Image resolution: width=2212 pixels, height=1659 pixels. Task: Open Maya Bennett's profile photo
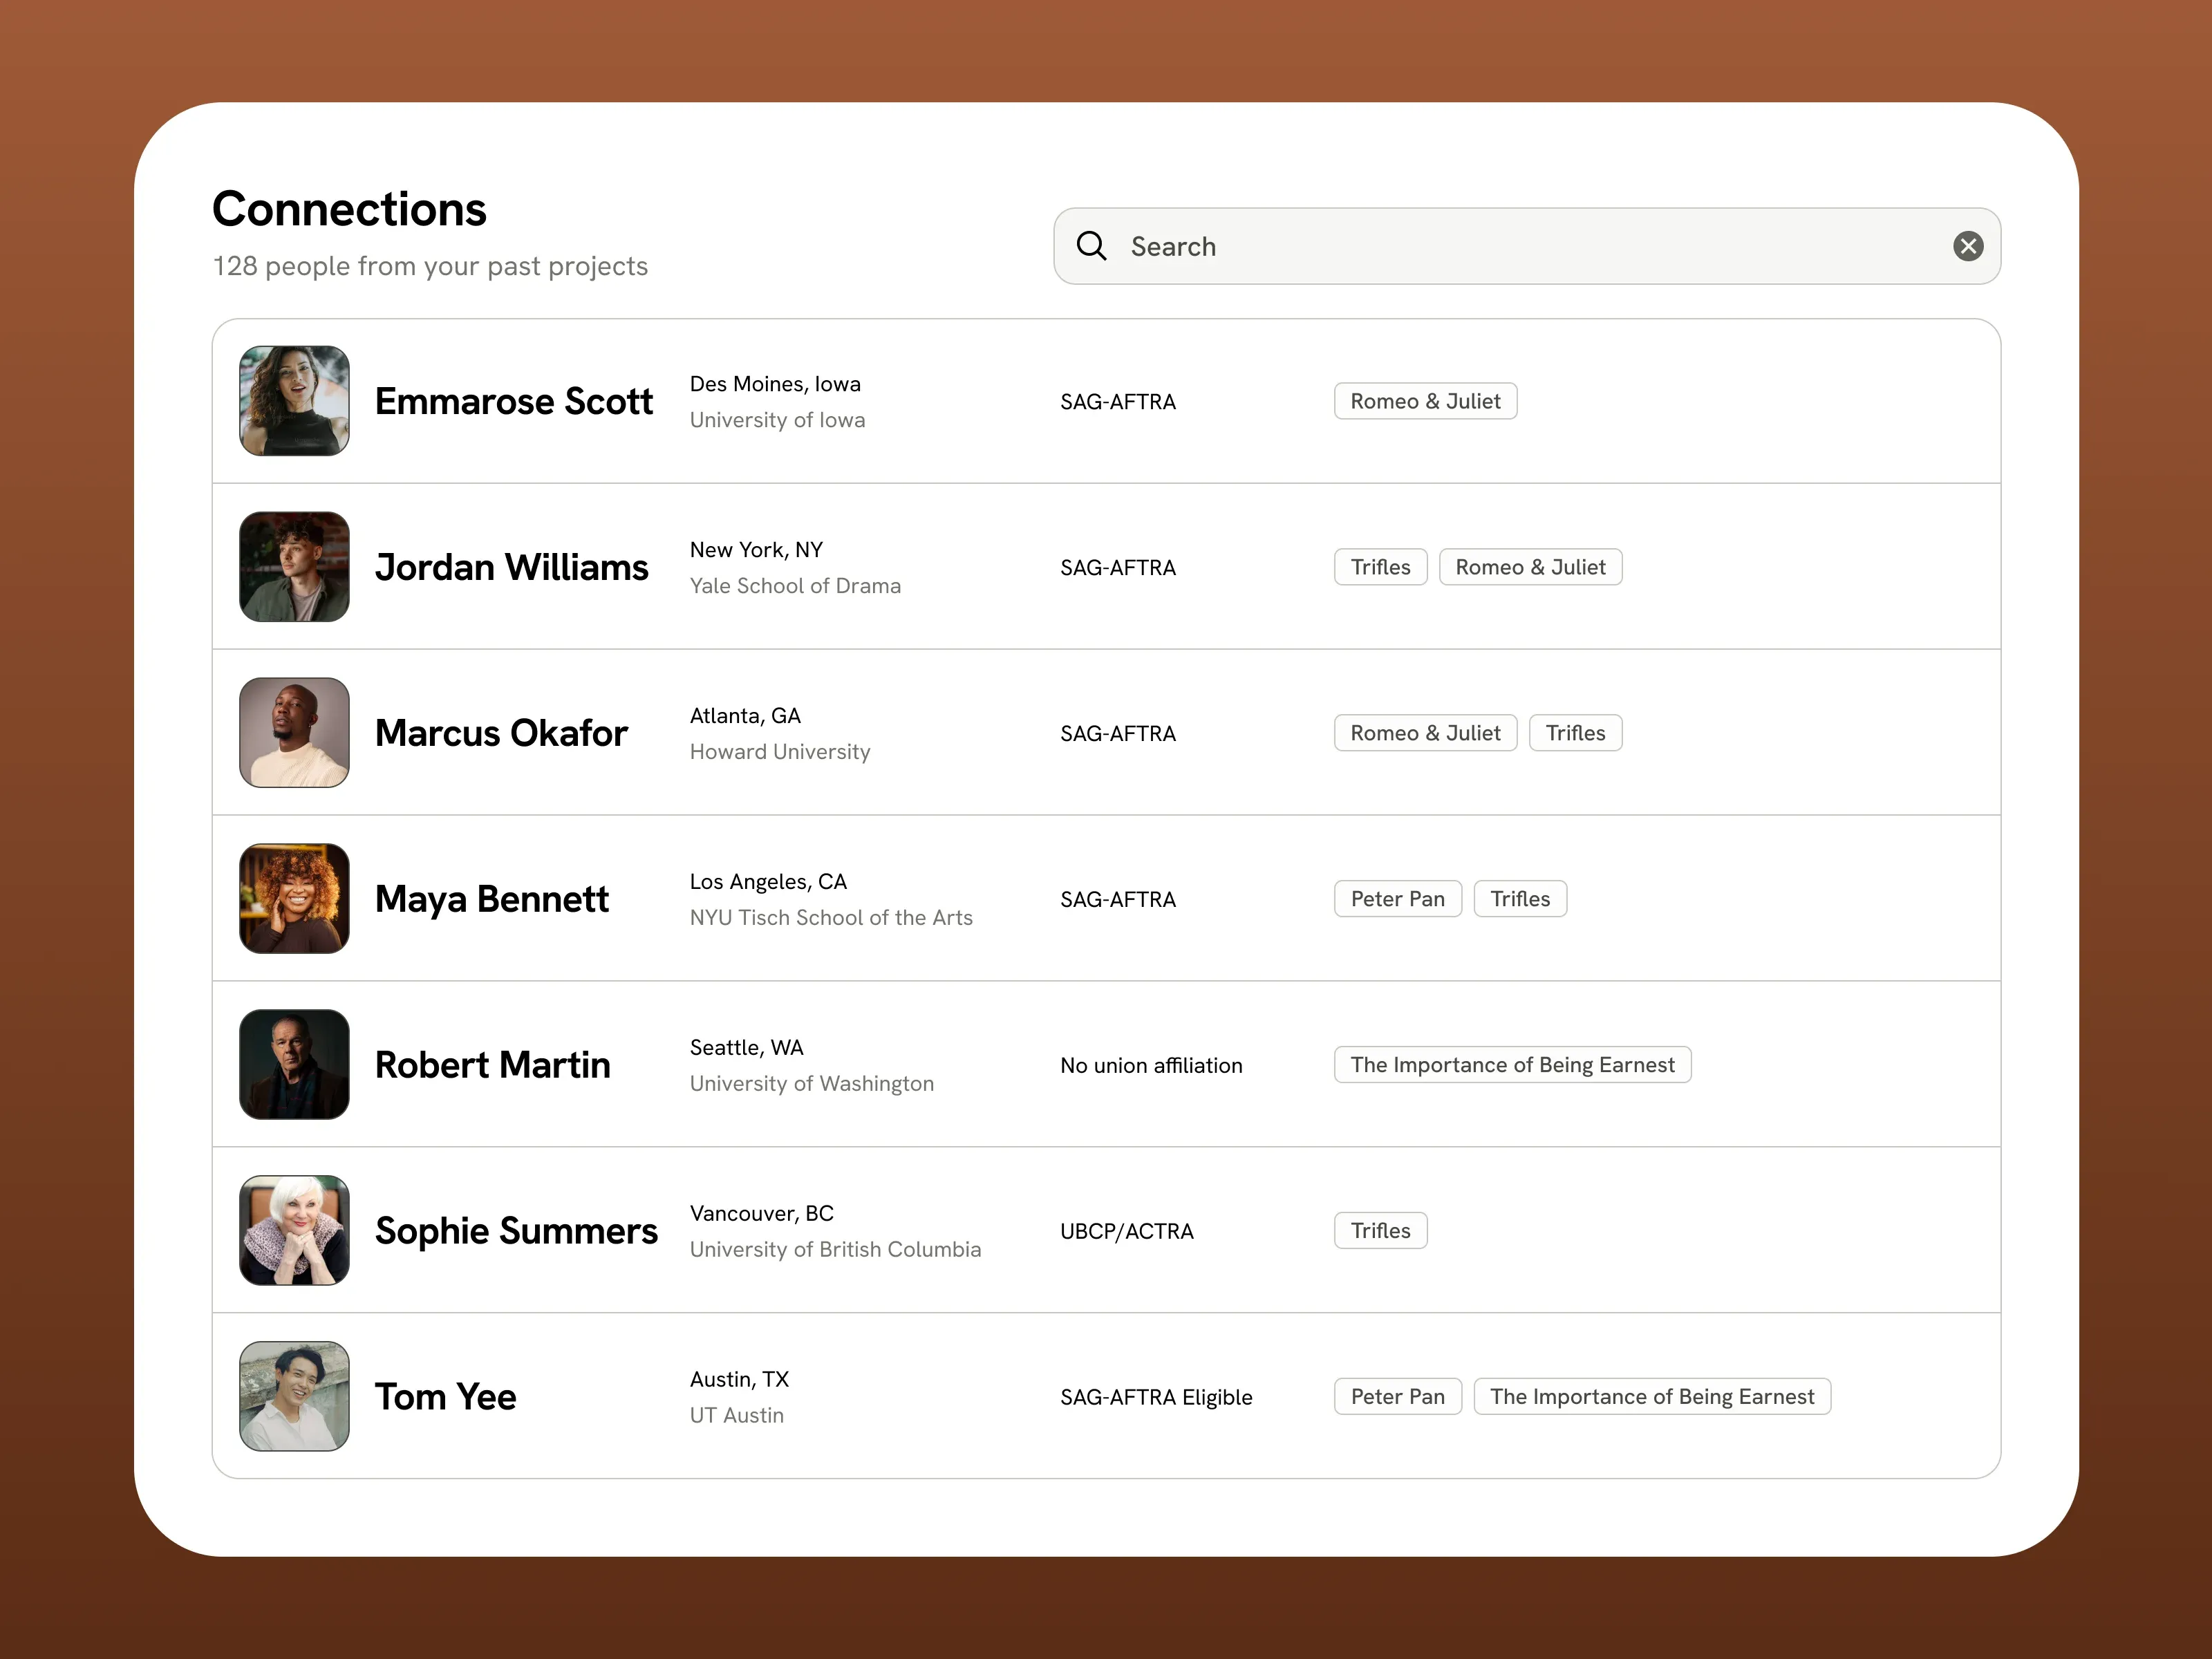click(x=294, y=899)
